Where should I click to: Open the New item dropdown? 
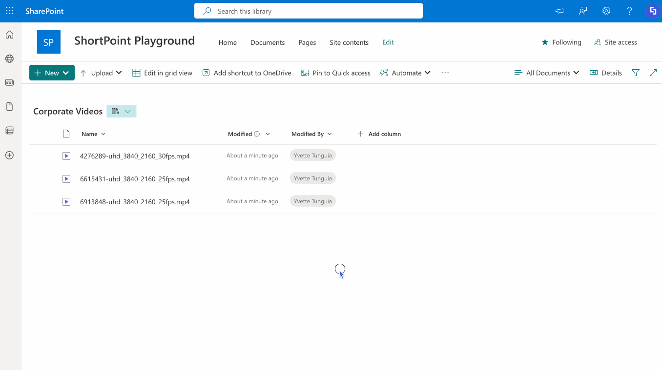coord(51,72)
